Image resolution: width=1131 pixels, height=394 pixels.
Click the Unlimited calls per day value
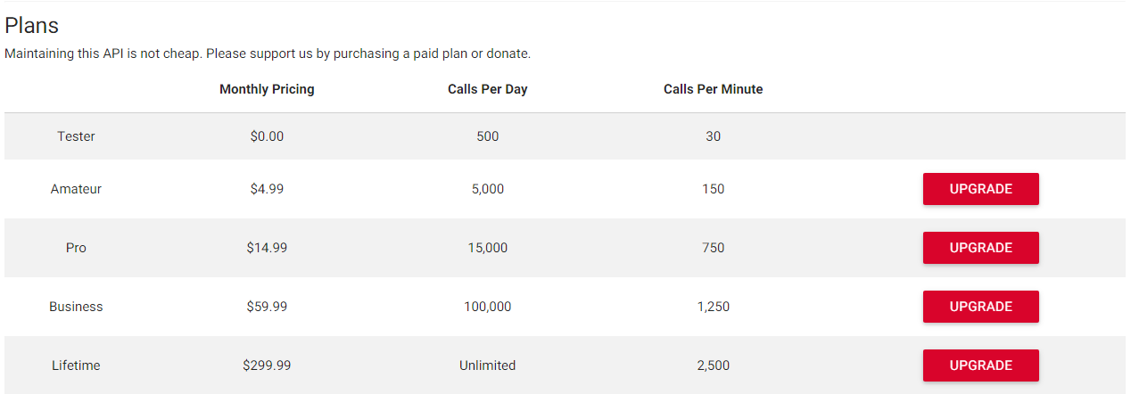coord(487,365)
